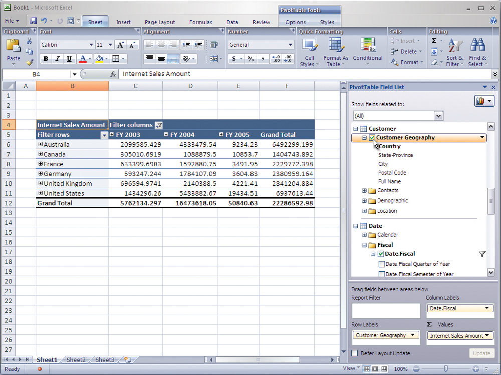Click the Decrease Font Size icon
Screen dimensions: 501x375
point(132,45)
